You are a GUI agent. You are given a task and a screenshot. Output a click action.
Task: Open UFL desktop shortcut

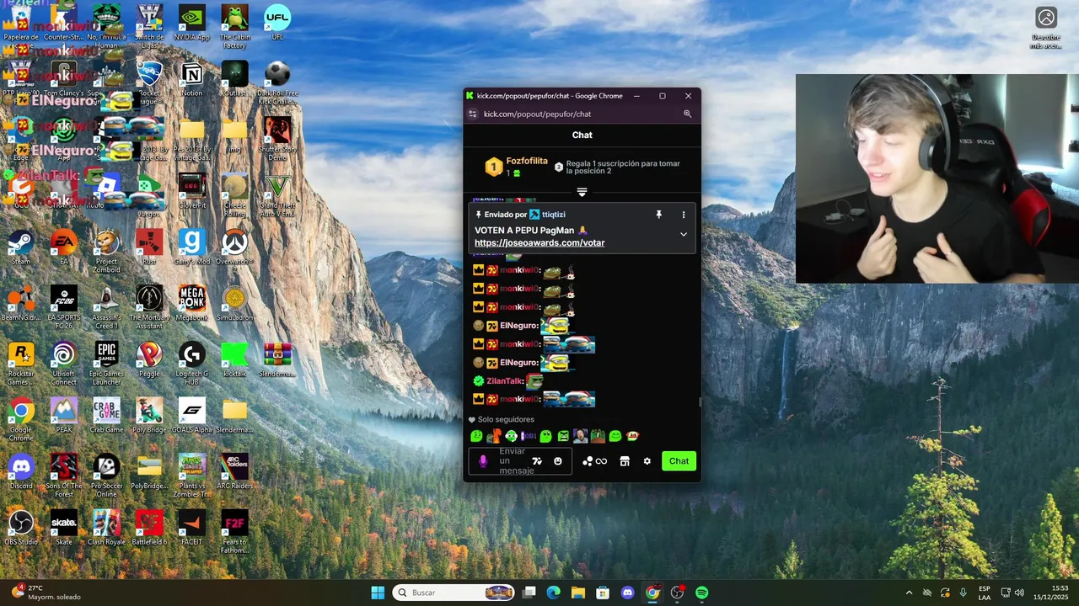(277, 23)
